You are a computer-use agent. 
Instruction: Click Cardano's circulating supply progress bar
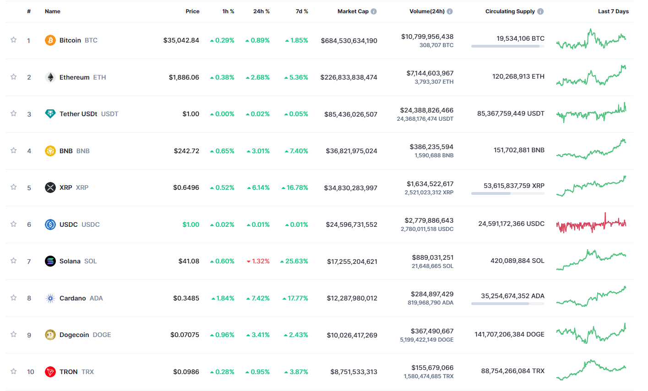(508, 304)
